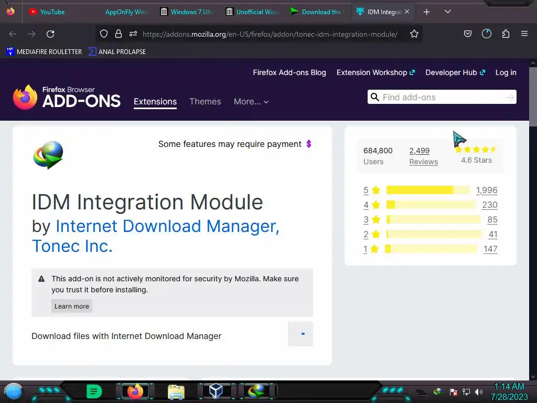The height and width of the screenshot is (403, 537).
Task: Click the volume speaker tray icon
Action: [x=479, y=391]
